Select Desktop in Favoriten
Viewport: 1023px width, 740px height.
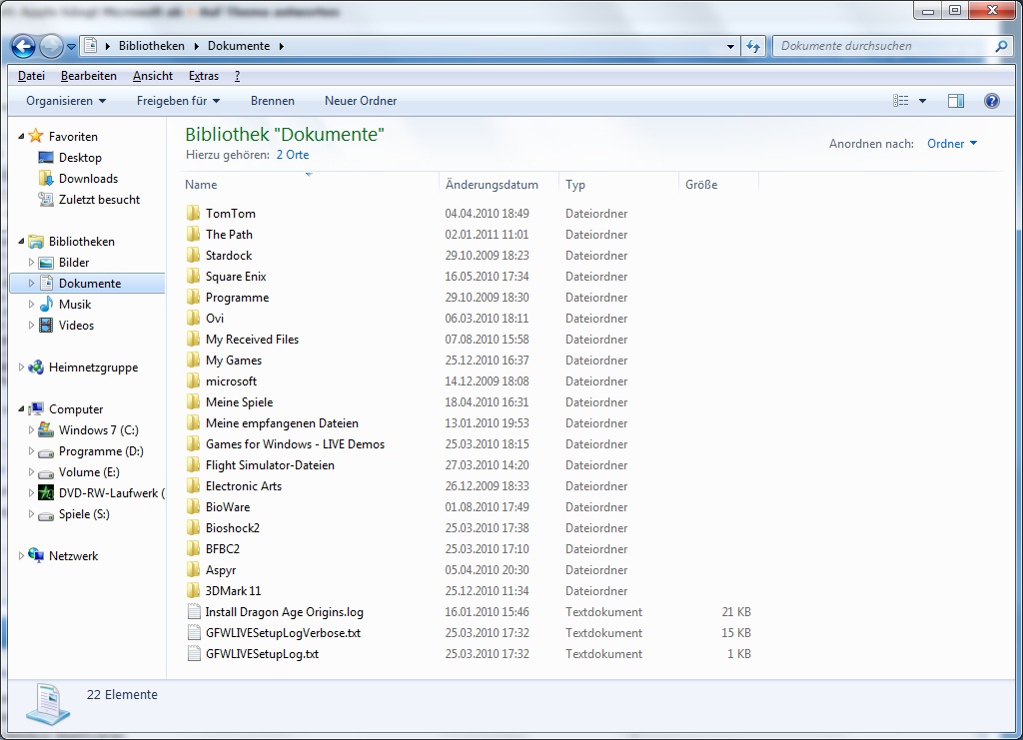click(x=80, y=157)
